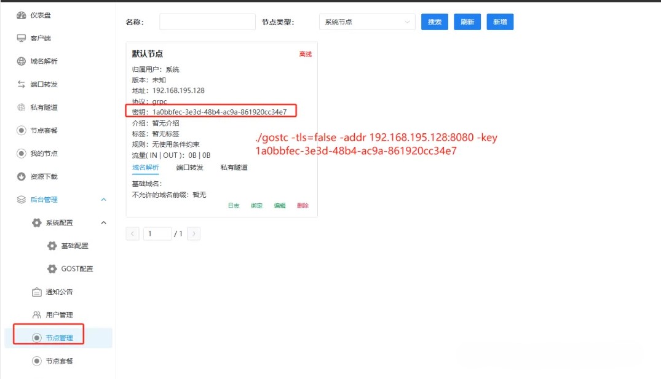Open the node type dropdown
Screen dimensions: 661x379
click(367, 22)
